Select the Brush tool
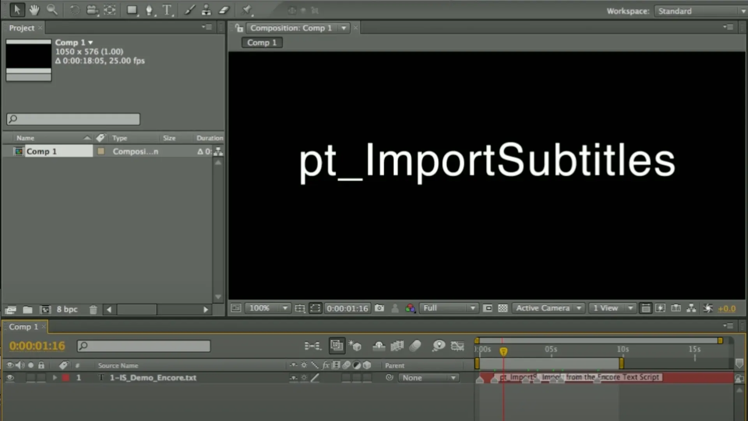This screenshot has width=748, height=421. click(189, 10)
